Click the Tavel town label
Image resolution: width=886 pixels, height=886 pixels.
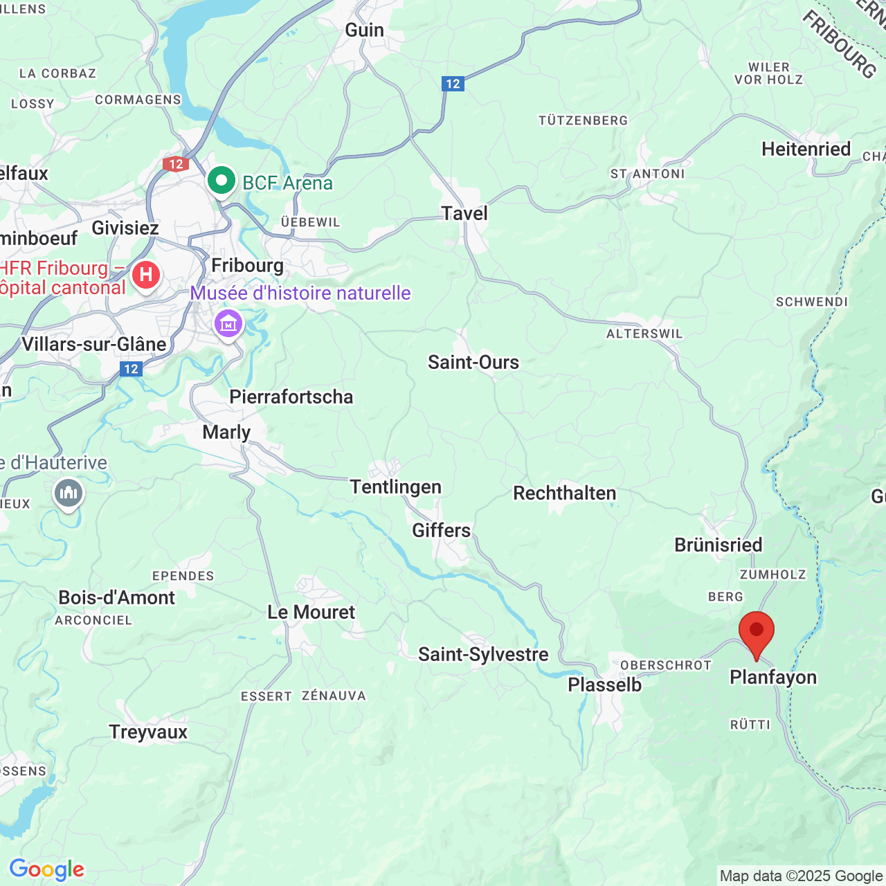(x=464, y=213)
